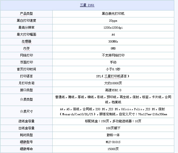Select the 不支持网络打印 cell

click(113, 55)
